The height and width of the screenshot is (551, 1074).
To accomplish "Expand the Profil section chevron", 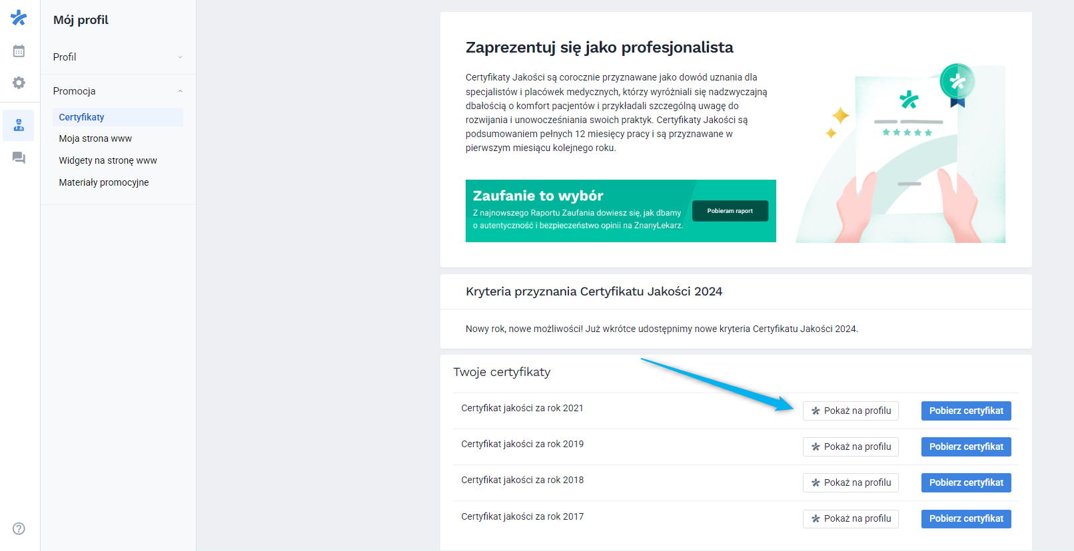I will click(x=179, y=57).
